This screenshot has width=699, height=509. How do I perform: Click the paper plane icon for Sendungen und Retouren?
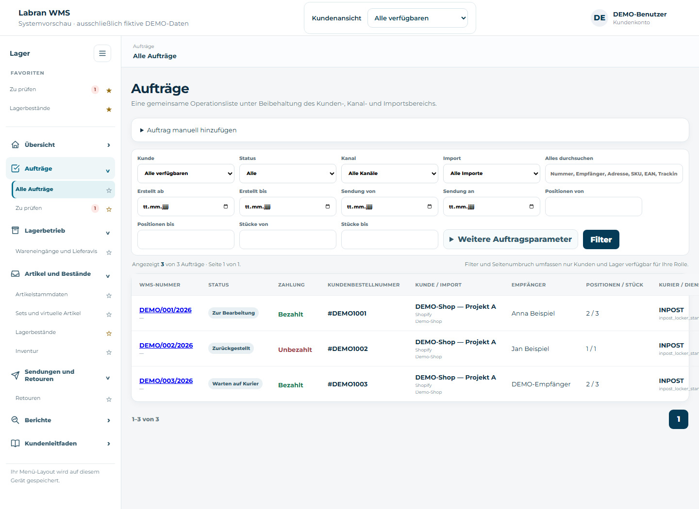coord(16,375)
